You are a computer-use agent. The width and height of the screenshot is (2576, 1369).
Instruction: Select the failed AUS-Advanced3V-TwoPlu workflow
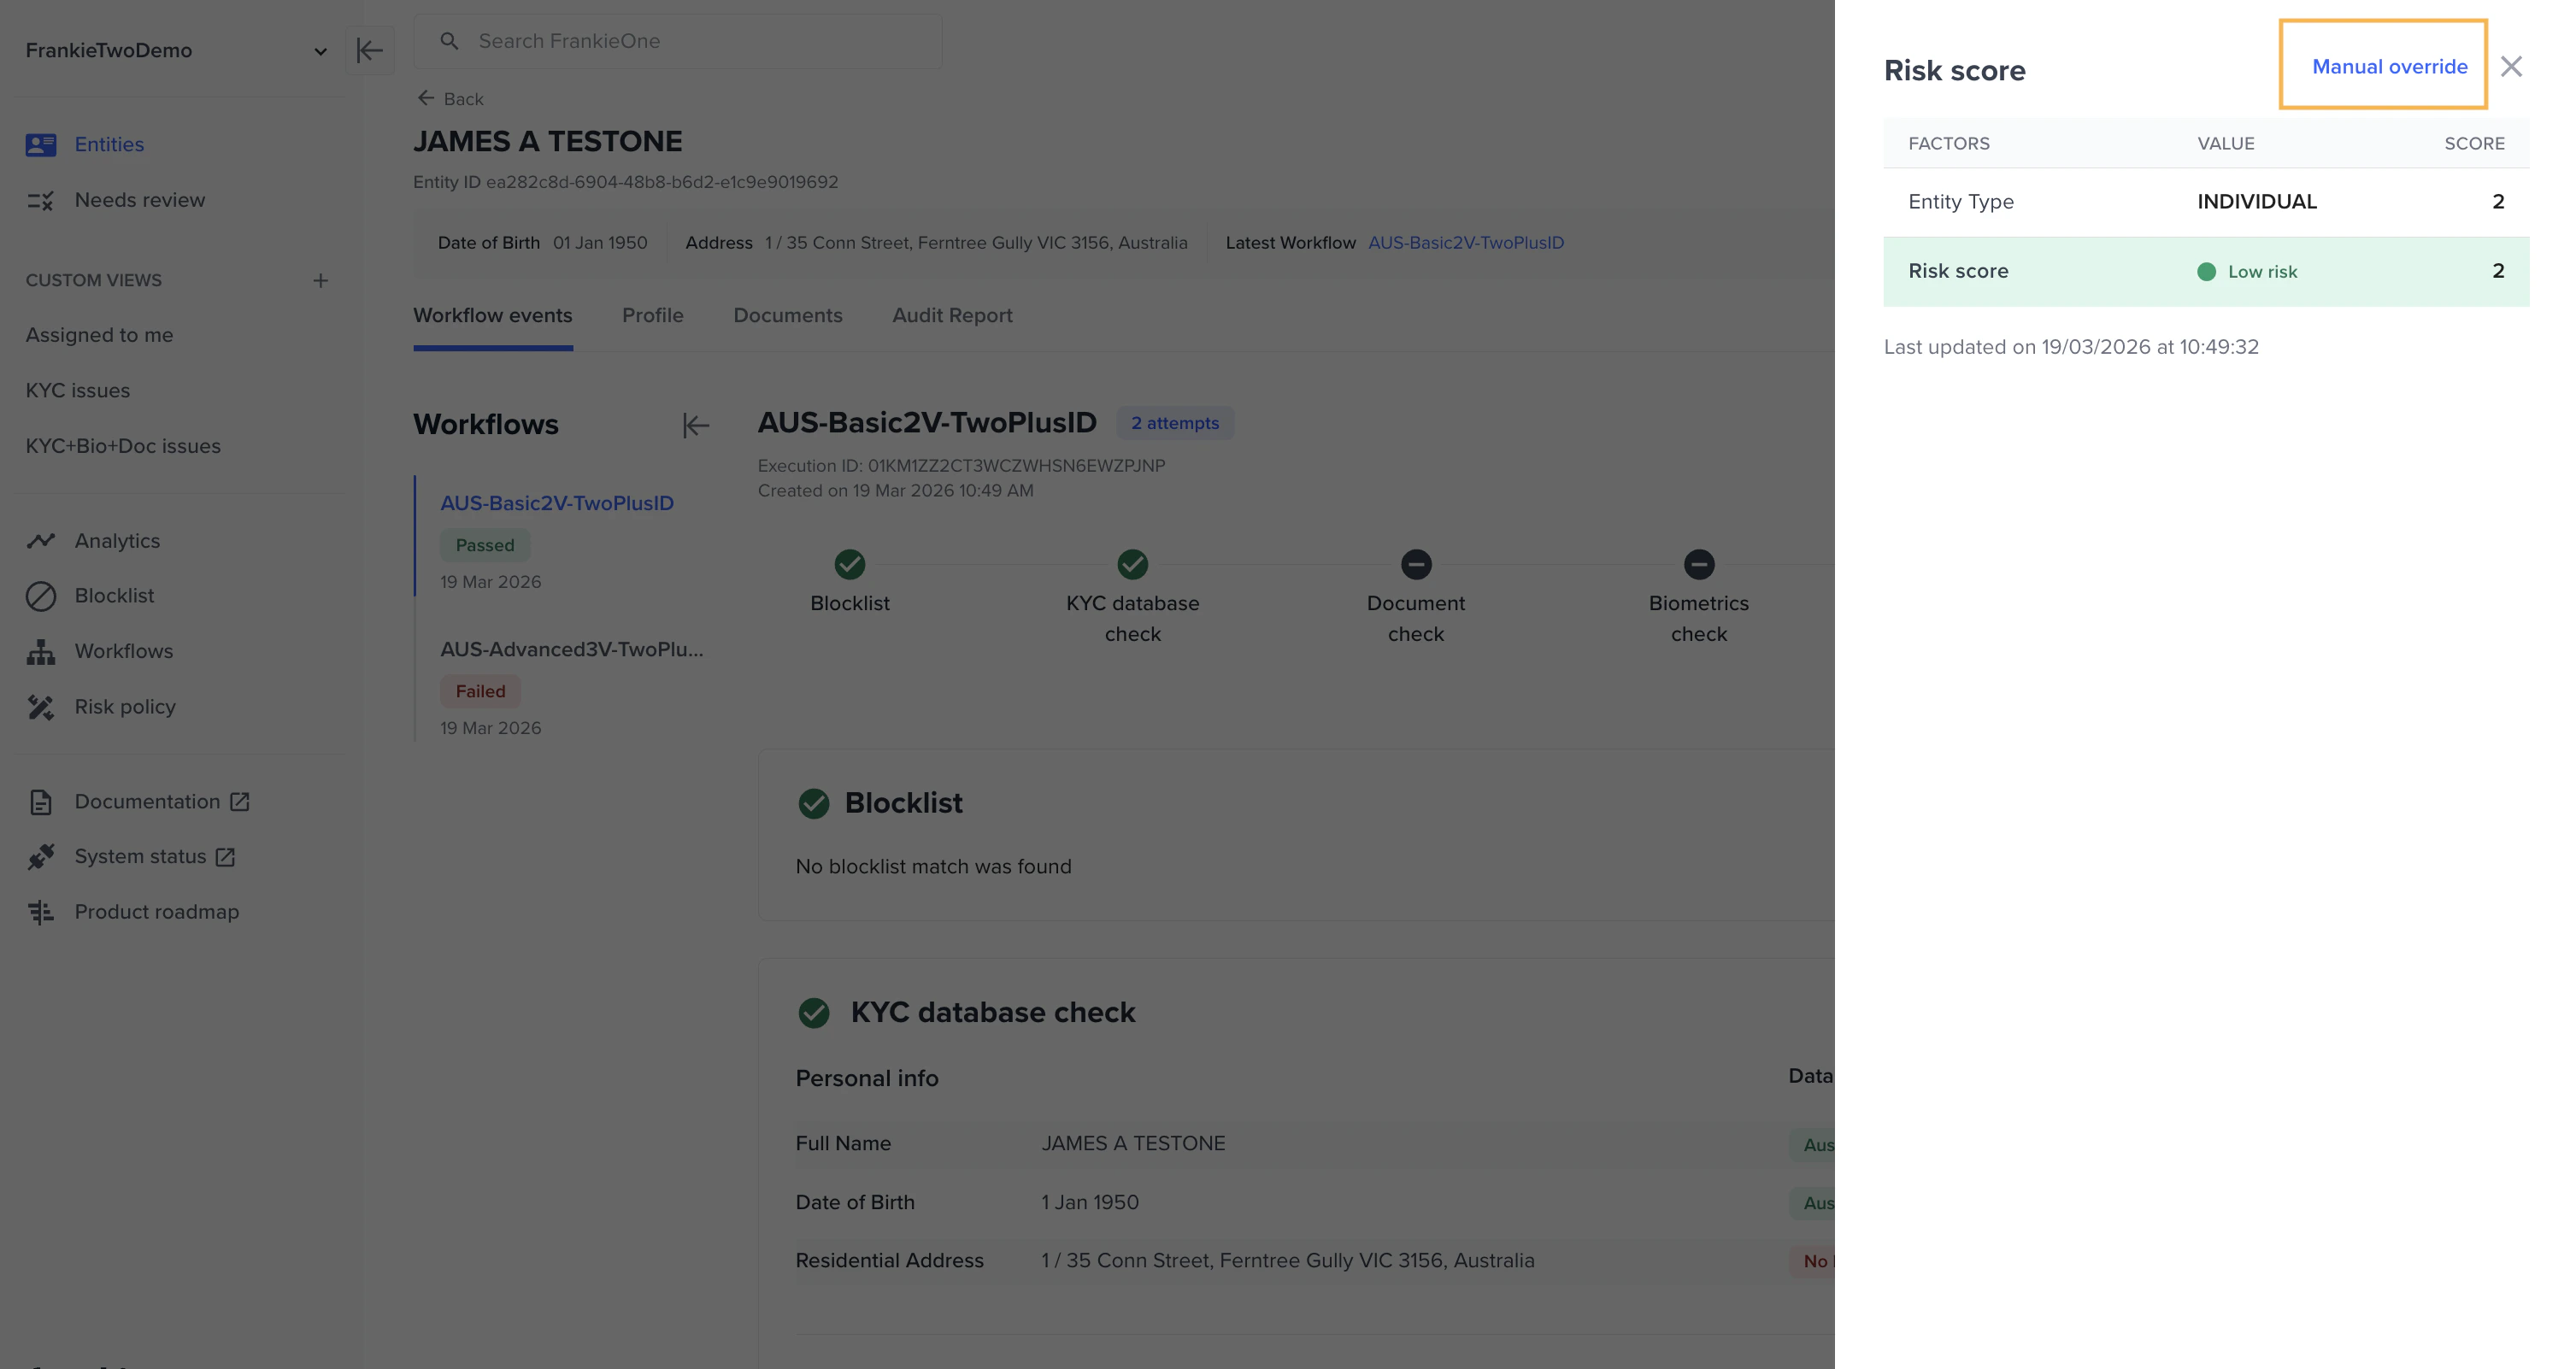[x=571, y=650]
